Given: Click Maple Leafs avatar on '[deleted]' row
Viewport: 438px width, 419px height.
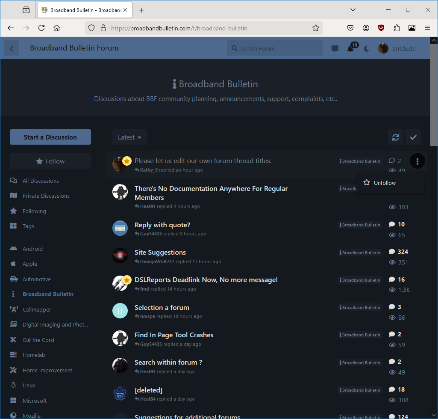Looking at the screenshot, I should pyautogui.click(x=120, y=393).
